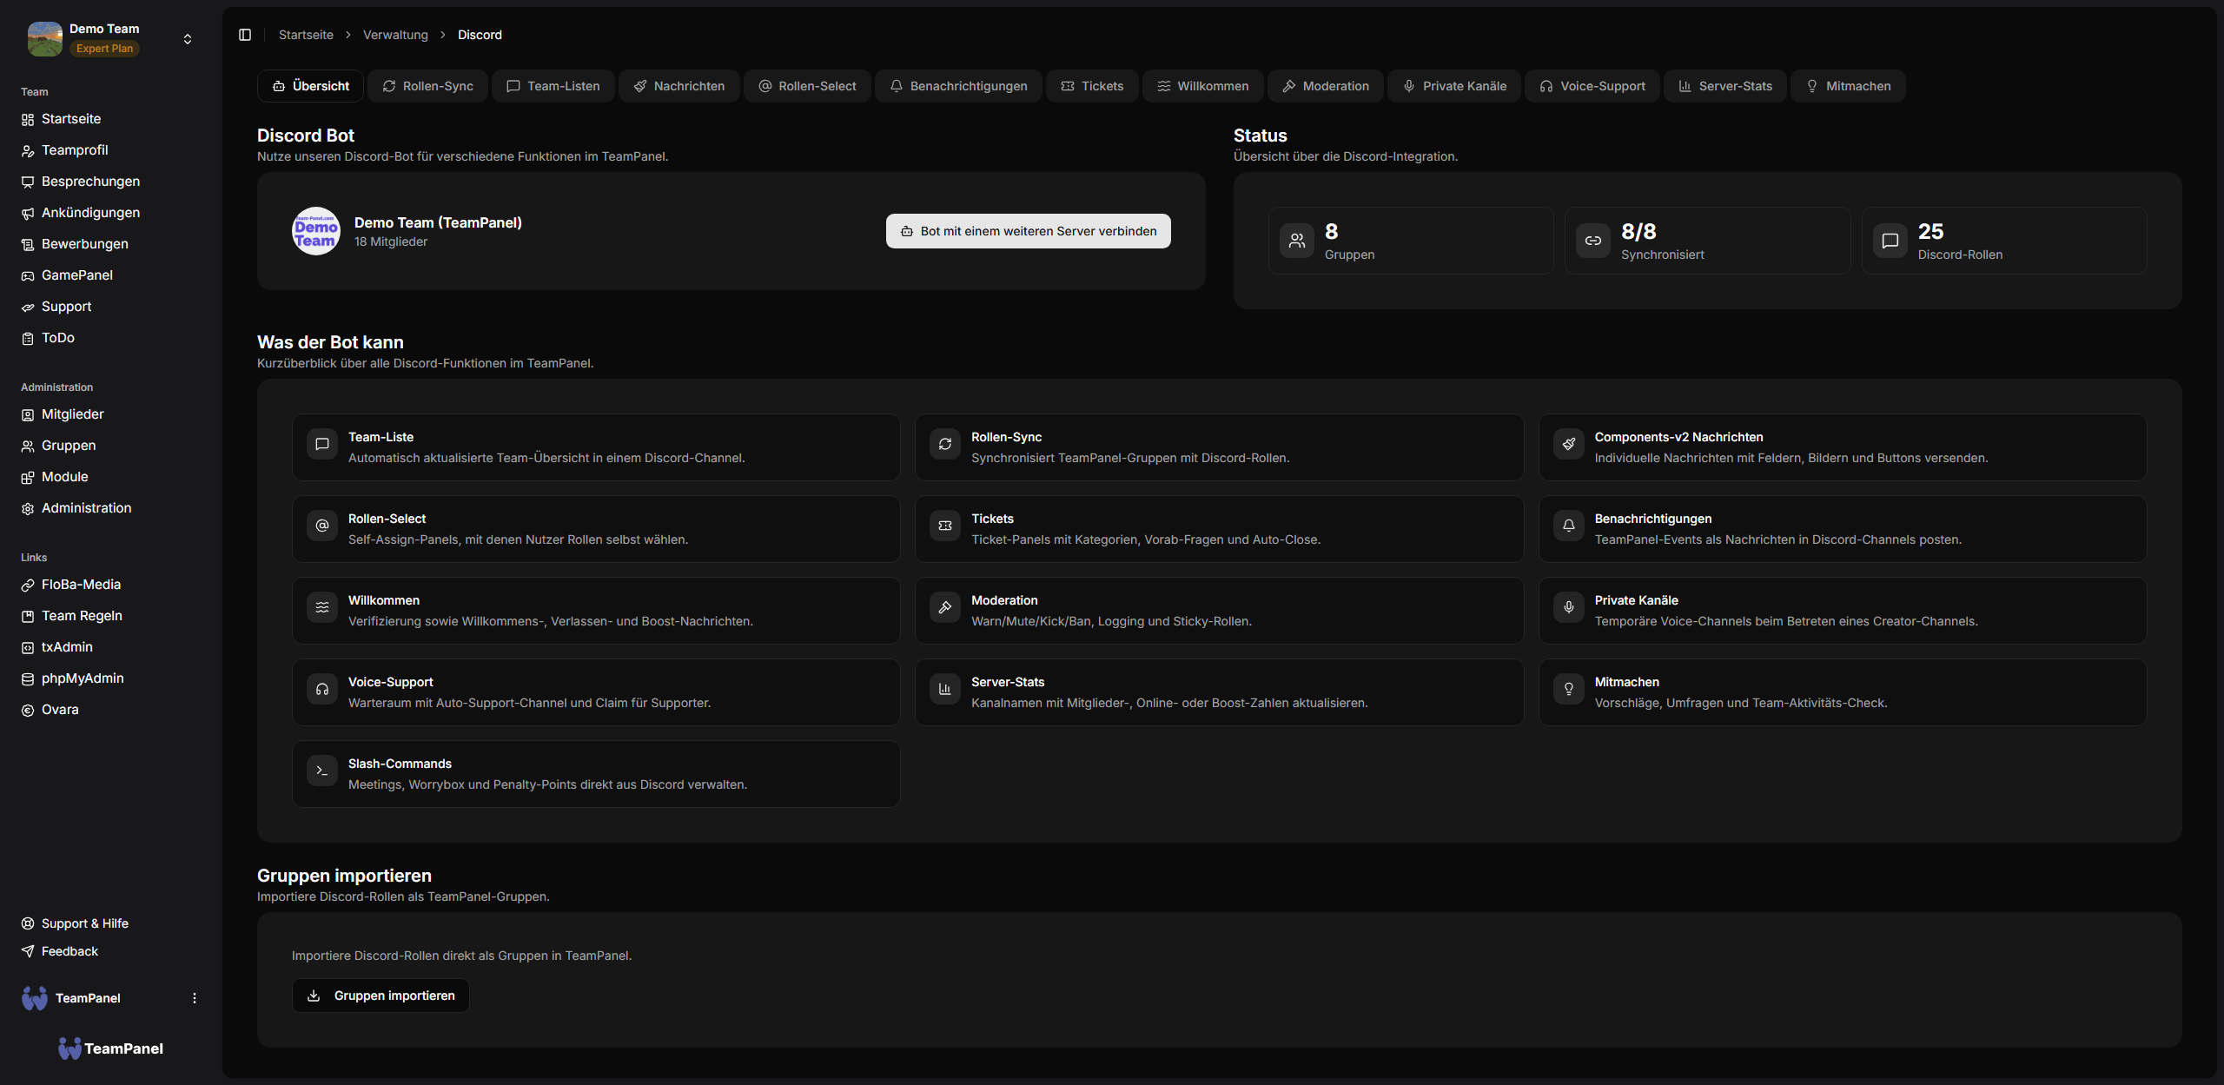Go to the Rollen-Select tab
This screenshot has width=2224, height=1085.
tap(808, 86)
